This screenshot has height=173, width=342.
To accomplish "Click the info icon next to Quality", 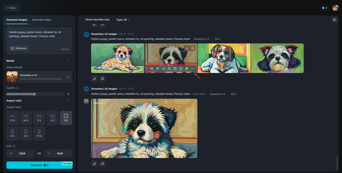I will 17,88.
